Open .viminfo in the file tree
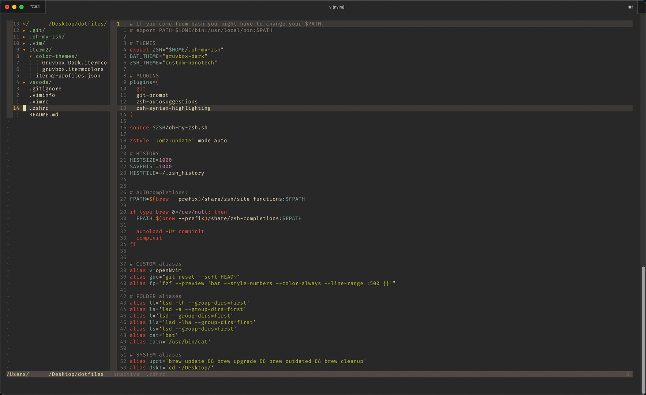The width and height of the screenshot is (646, 395). click(42, 95)
